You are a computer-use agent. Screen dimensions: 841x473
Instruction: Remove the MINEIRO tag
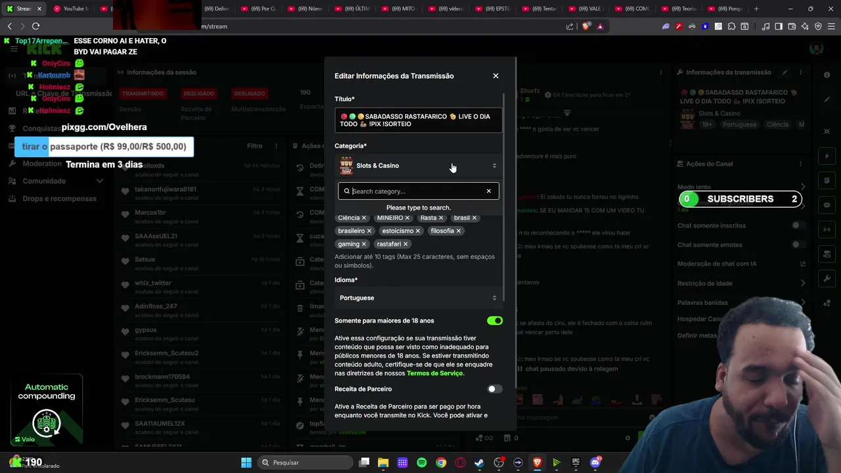tap(407, 217)
